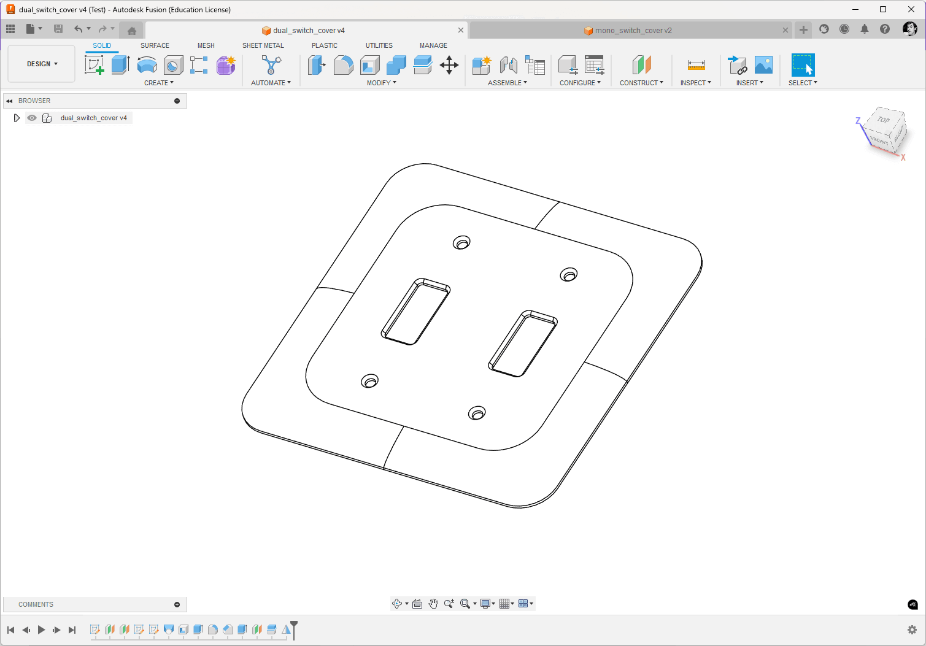Play the timeline

click(x=41, y=630)
